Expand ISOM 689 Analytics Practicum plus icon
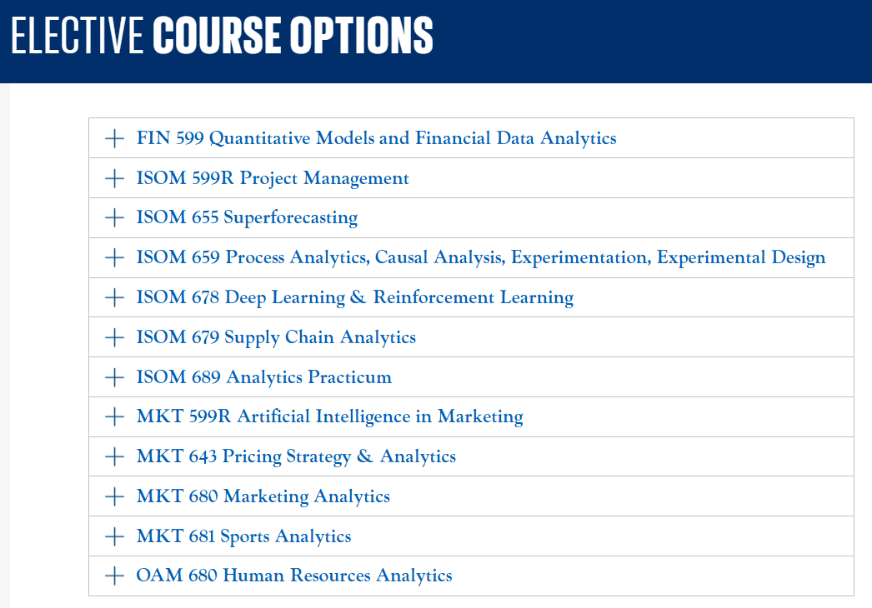Viewport: 872px width, 608px height. click(x=114, y=377)
